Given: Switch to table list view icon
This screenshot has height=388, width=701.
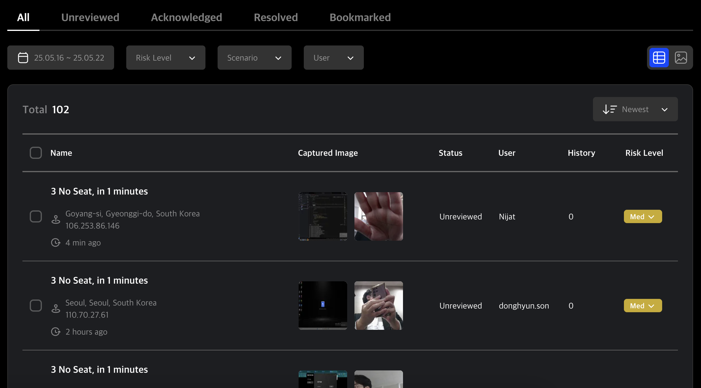Looking at the screenshot, I should (659, 58).
